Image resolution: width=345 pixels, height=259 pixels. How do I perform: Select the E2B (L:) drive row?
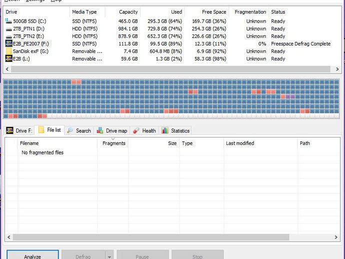(171, 59)
